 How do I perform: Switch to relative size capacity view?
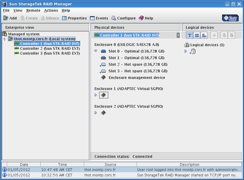204,35
